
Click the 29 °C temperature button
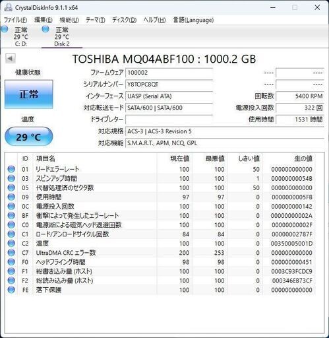point(29,137)
